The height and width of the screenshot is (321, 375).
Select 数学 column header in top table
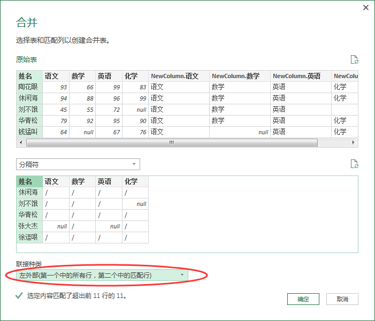tap(82, 76)
